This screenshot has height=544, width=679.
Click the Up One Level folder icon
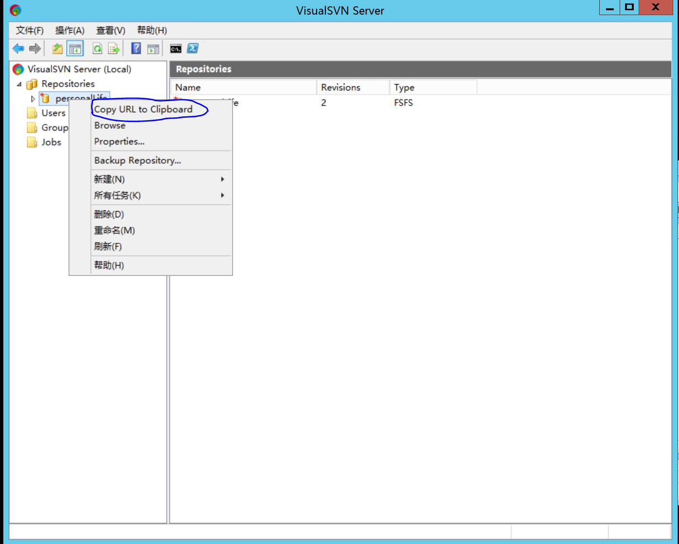(x=58, y=49)
